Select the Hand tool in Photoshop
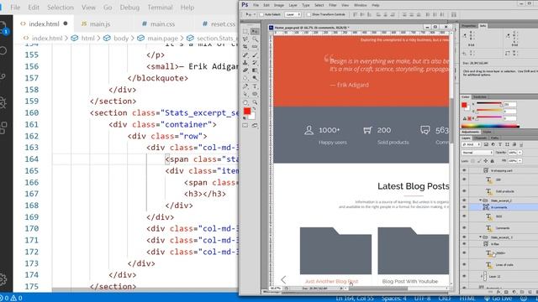This screenshot has width=538, height=302. pyautogui.click(x=245, y=102)
